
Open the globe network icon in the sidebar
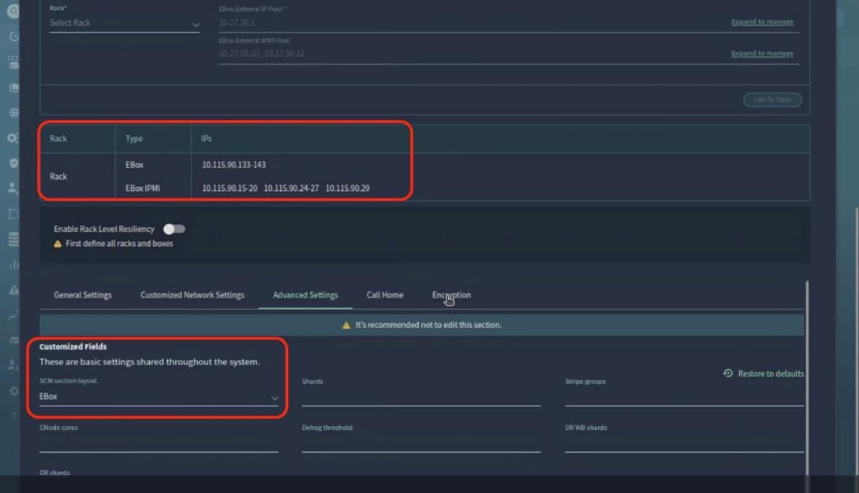(x=11, y=111)
